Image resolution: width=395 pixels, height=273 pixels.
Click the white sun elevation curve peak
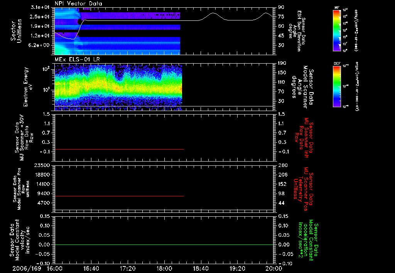coord(213,13)
